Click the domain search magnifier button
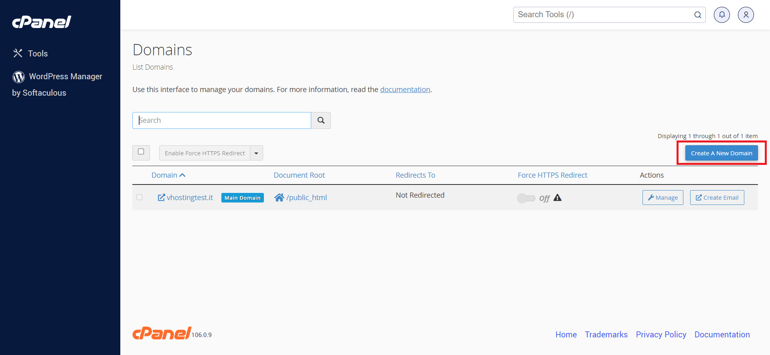The height and width of the screenshot is (355, 770). pyautogui.click(x=321, y=120)
